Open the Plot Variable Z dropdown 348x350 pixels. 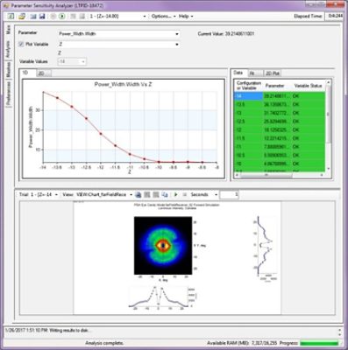118,45
